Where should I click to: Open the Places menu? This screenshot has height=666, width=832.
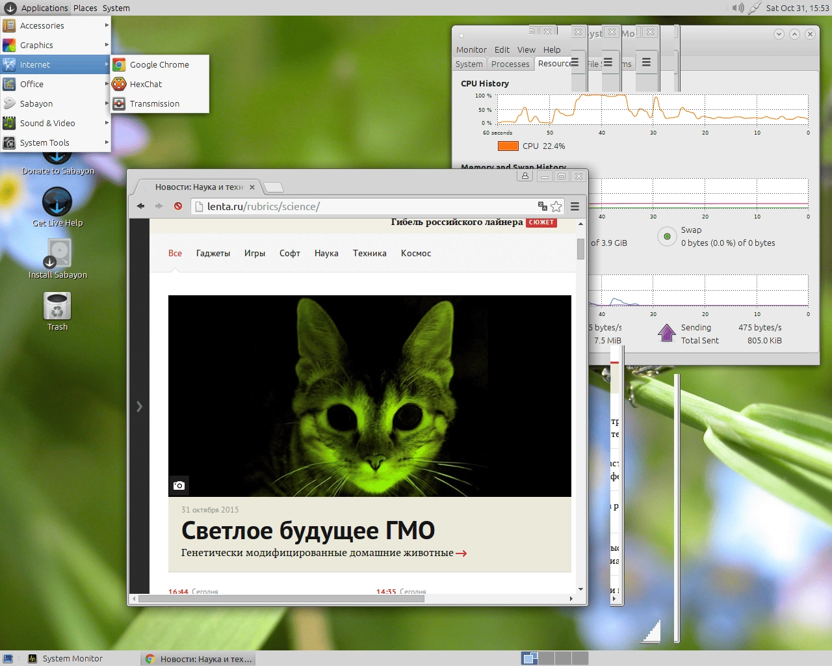85,8
